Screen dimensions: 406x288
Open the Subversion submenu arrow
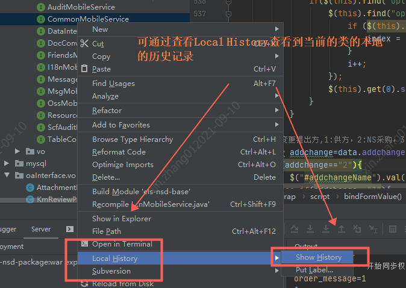click(277, 271)
